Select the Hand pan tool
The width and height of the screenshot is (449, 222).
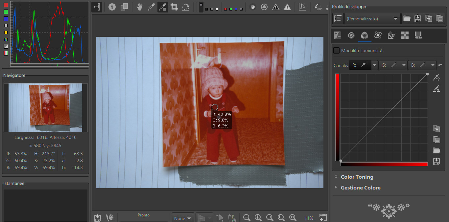(x=139, y=7)
